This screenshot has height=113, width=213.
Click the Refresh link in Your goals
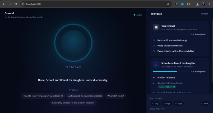click(205, 14)
